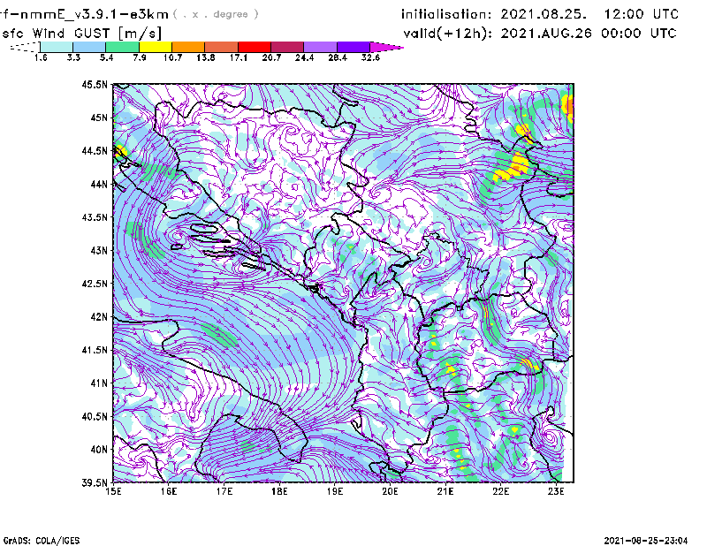Click the violet 28.4–32.6 legend swatch
707x546 pixels.
[x=353, y=47]
